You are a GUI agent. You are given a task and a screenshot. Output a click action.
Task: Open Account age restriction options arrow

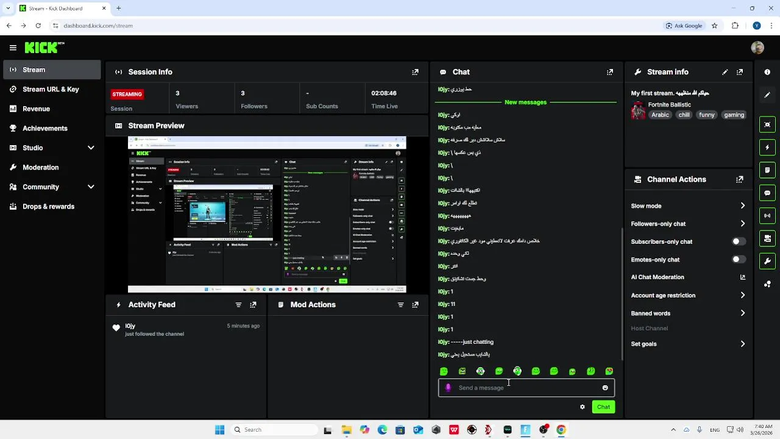coord(743,295)
